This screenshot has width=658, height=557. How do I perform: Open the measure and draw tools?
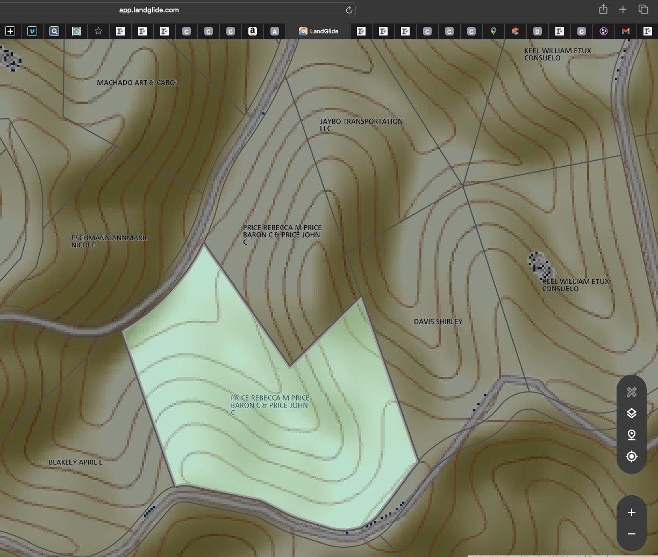(632, 392)
